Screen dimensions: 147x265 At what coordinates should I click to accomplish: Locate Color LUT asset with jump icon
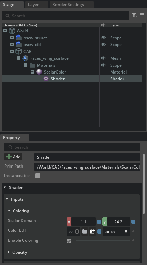(x=92, y=231)
